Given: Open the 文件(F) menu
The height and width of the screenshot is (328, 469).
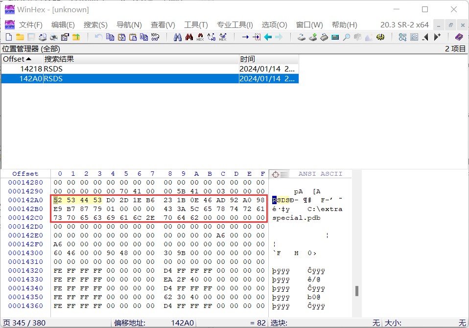Looking at the screenshot, I should pos(31,25).
